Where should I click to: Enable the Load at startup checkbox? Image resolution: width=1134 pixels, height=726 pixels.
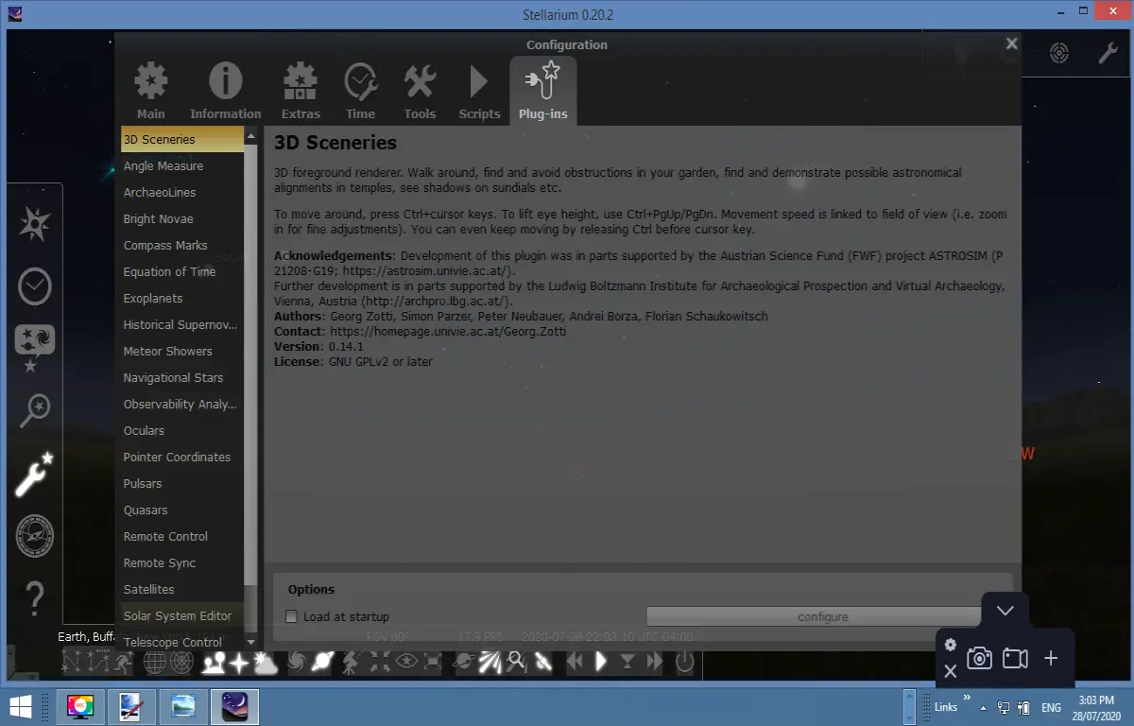[x=292, y=617]
